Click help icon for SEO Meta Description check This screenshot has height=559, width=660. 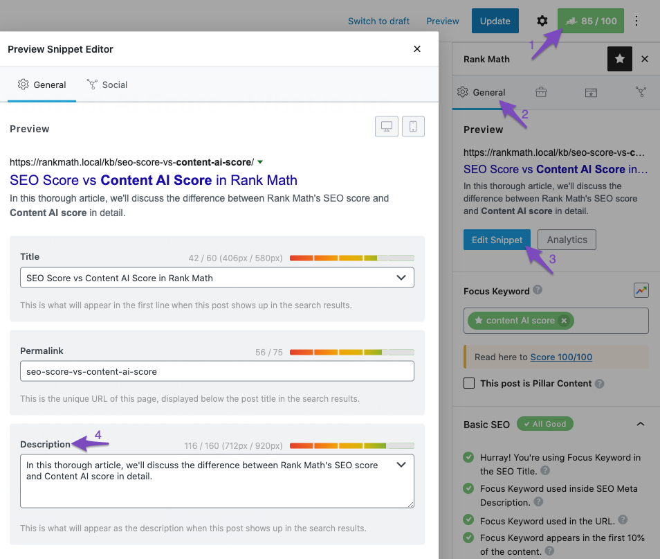click(538, 502)
